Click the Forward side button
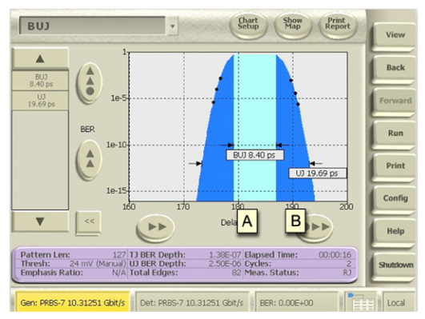The height and width of the screenshot is (319, 425). pyautogui.click(x=395, y=102)
